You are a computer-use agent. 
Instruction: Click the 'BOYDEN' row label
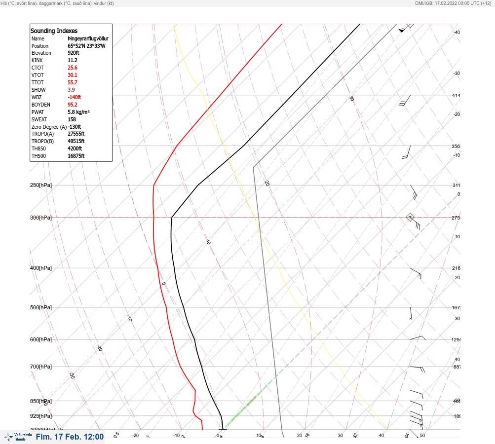click(x=41, y=105)
